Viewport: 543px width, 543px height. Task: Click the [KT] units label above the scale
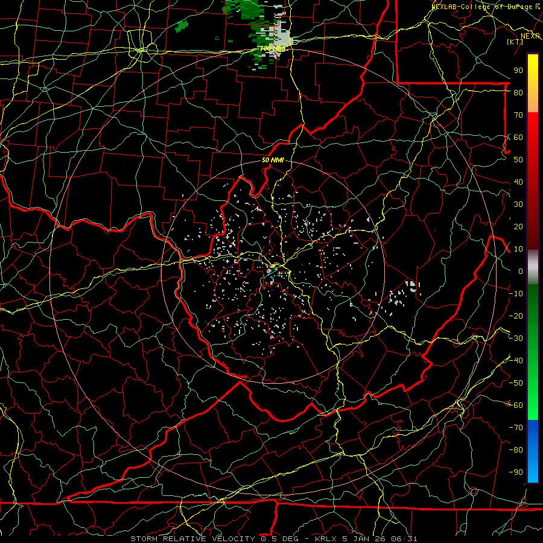(x=515, y=42)
